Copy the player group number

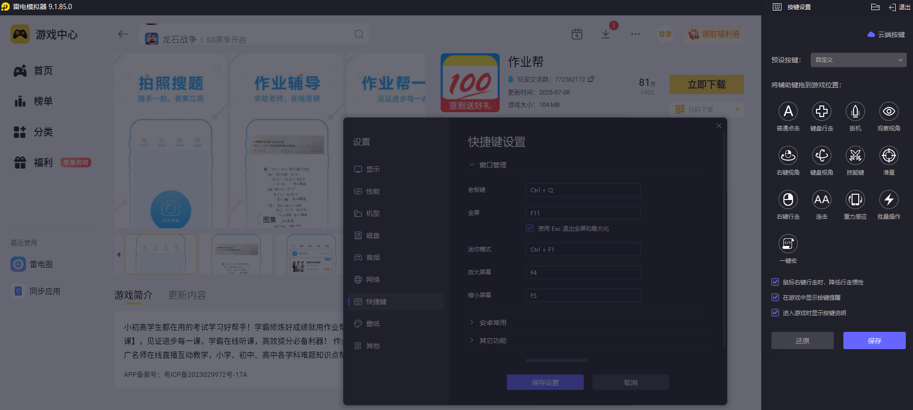click(591, 79)
